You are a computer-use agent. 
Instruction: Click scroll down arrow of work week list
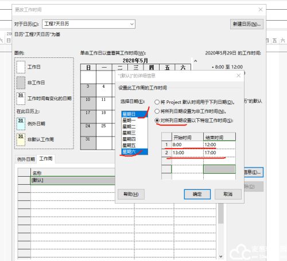coord(221,256)
